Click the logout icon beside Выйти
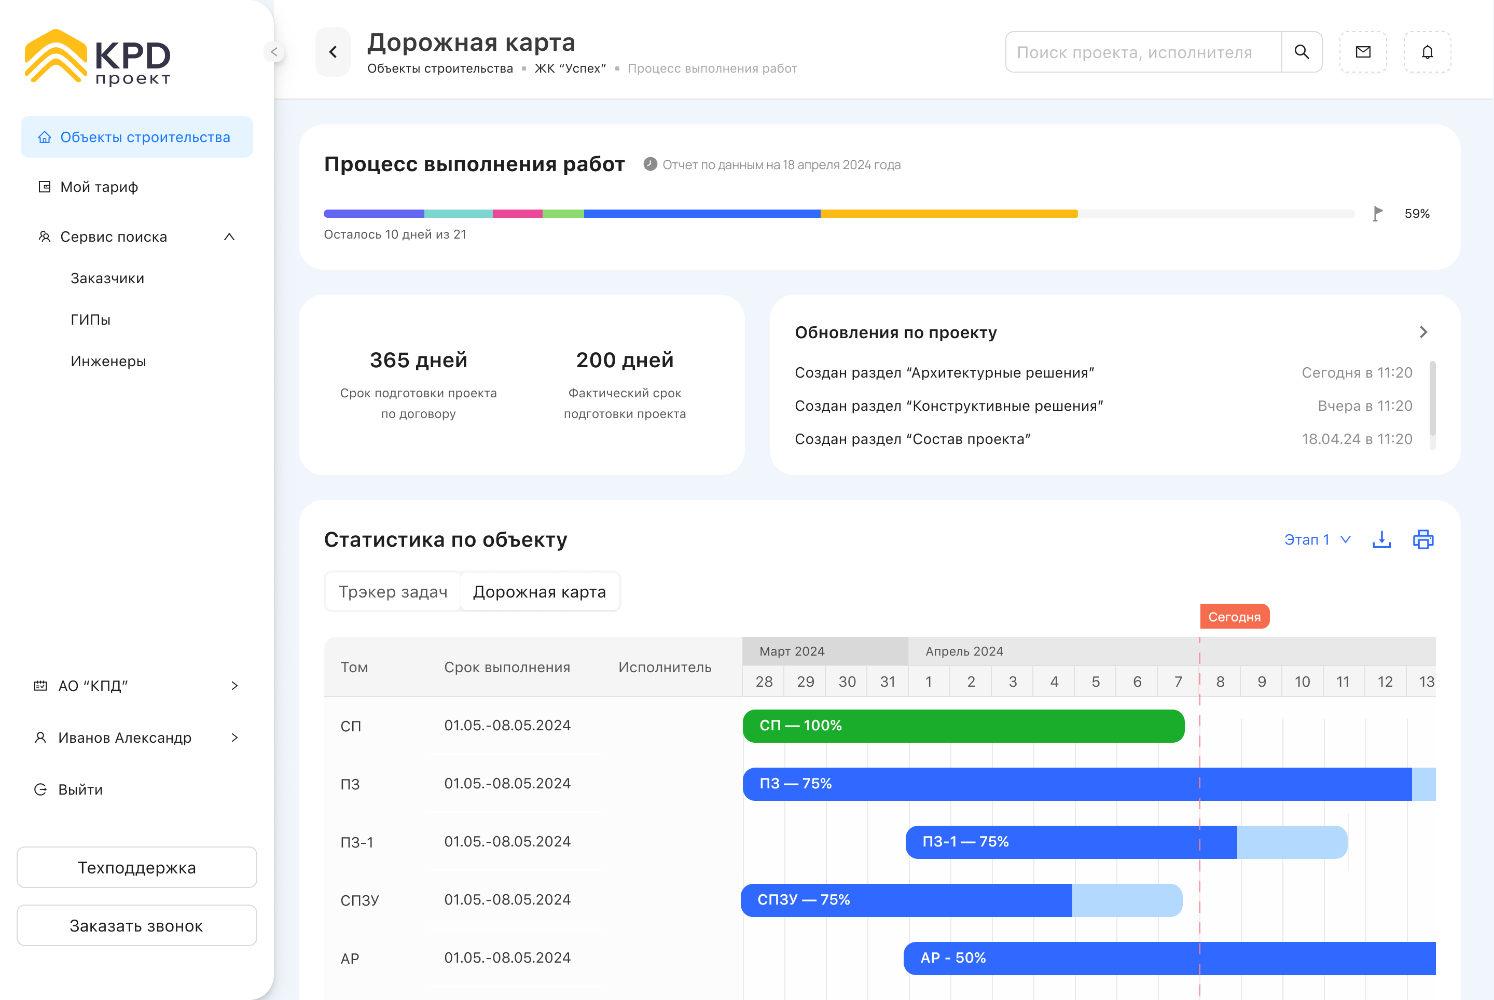1494x1000 pixels. pos(40,789)
